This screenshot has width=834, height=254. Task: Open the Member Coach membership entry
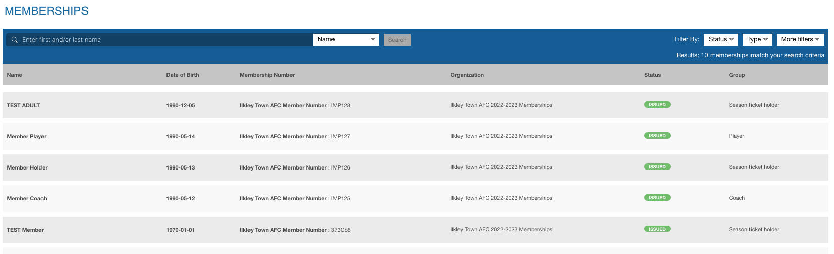click(27, 198)
